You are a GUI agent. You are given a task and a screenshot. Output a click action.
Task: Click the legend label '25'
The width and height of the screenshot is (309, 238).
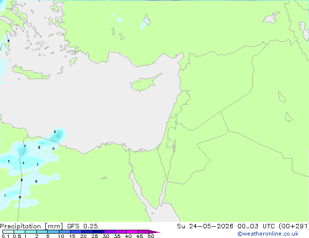click(95, 236)
